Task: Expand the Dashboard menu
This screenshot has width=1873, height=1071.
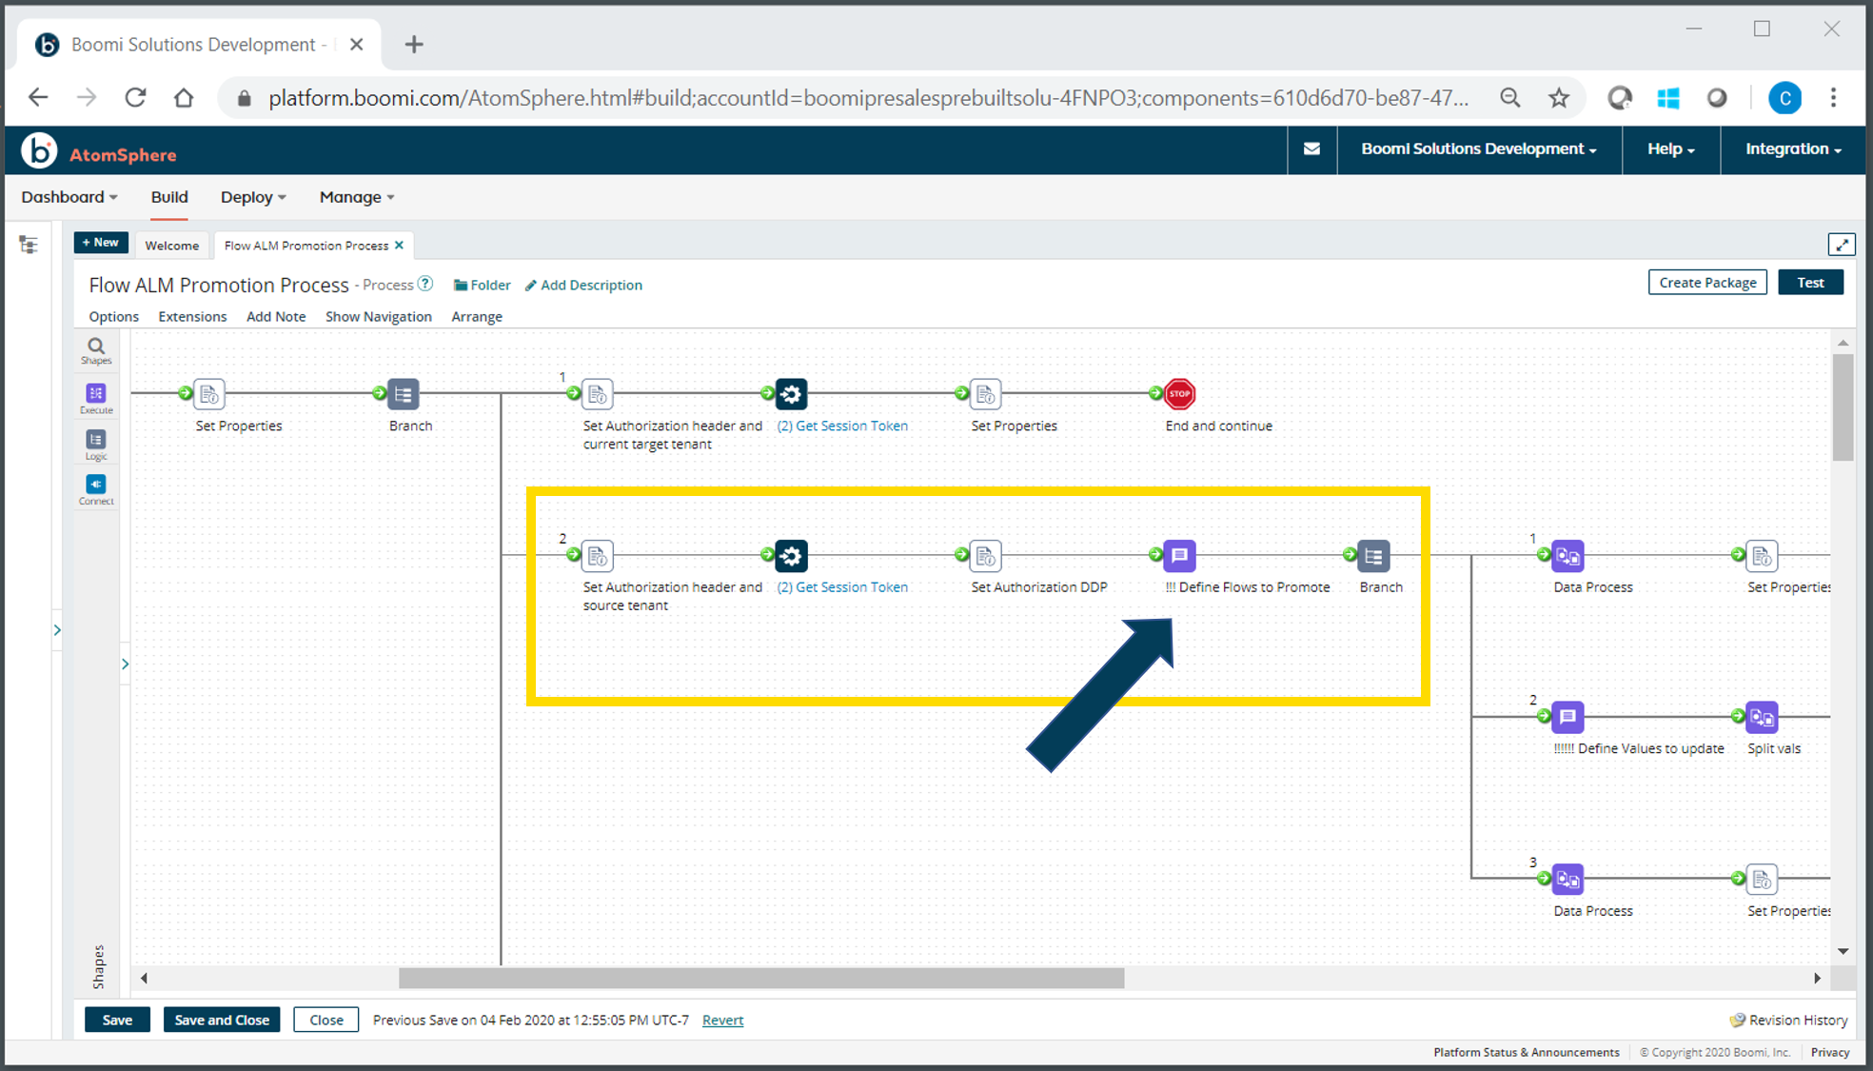Action: [69, 197]
